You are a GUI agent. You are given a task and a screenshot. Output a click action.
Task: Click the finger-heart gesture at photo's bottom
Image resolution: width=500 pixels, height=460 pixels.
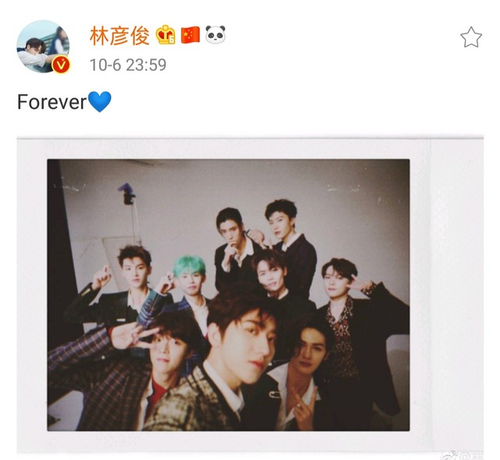click(x=302, y=404)
